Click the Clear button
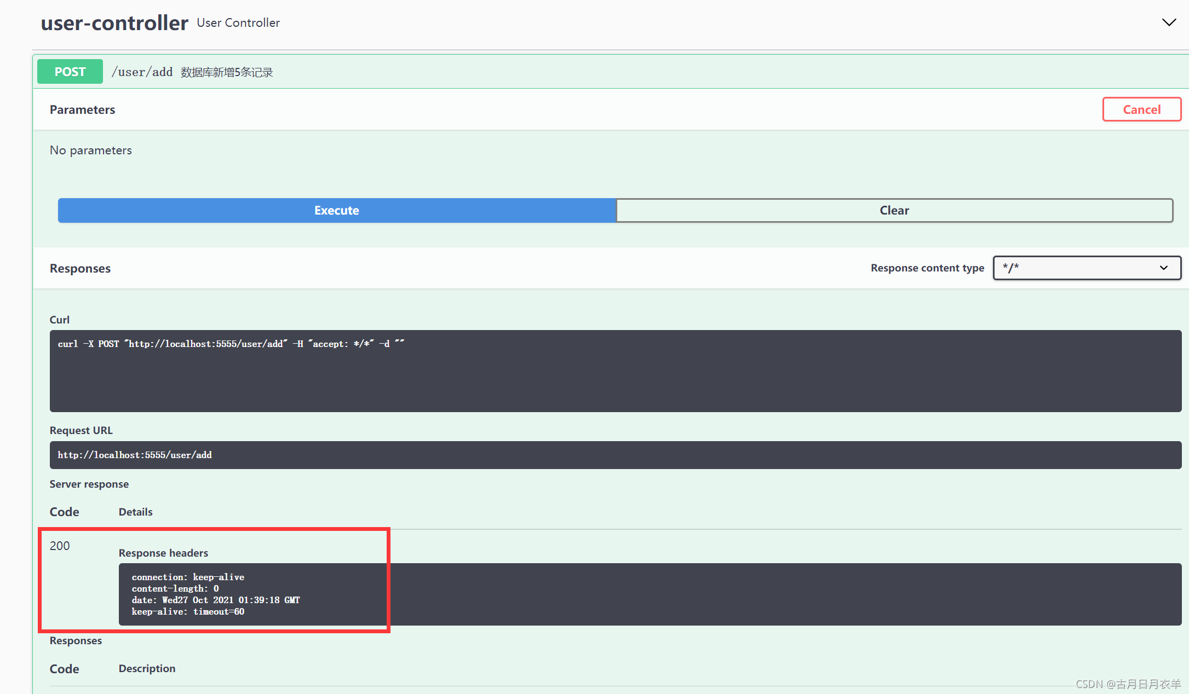The height and width of the screenshot is (694, 1189). pyautogui.click(x=894, y=210)
